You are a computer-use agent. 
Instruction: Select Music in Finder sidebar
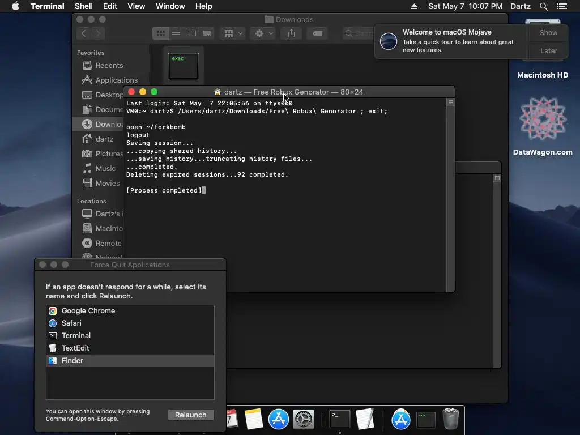coord(99,168)
